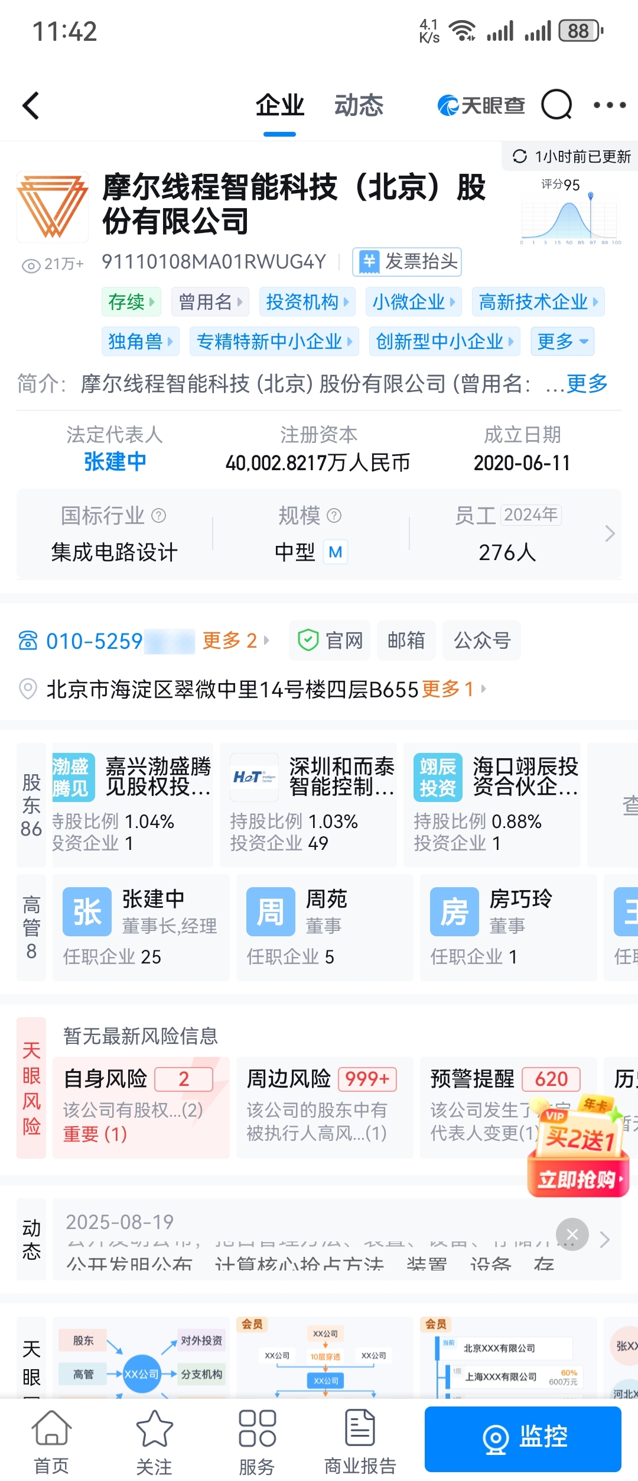Tap the eye view count icon
This screenshot has width=638, height=1481.
click(x=31, y=265)
